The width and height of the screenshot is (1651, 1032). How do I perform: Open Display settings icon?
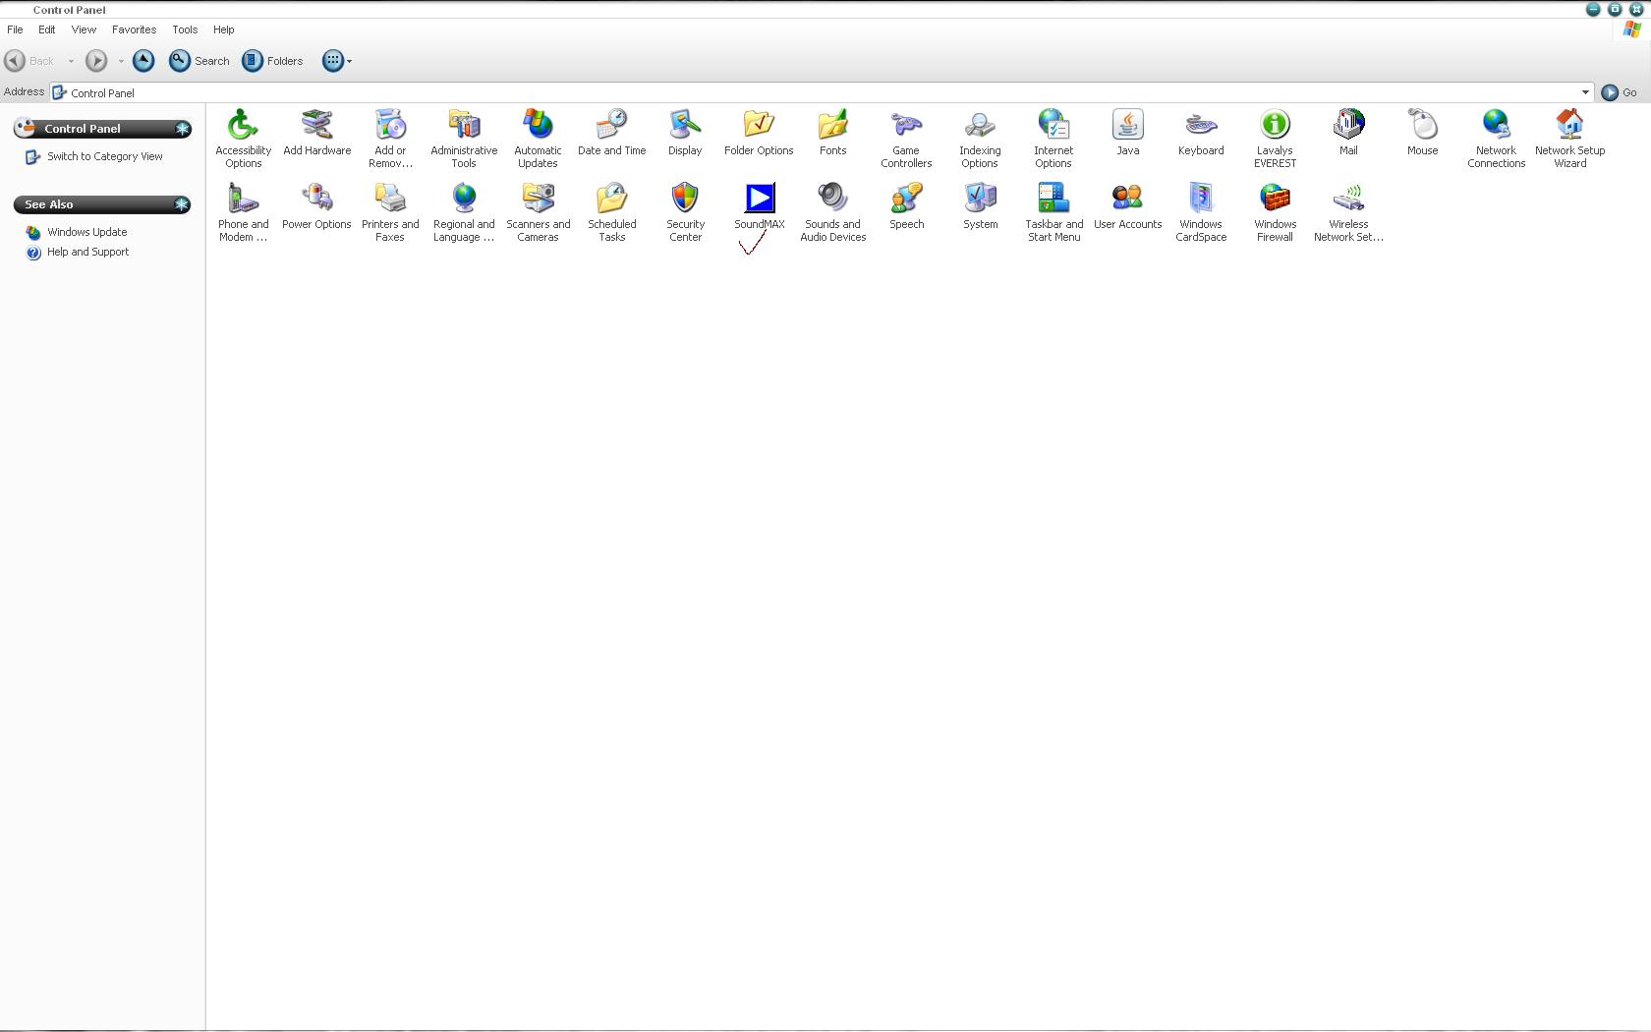coord(685,125)
